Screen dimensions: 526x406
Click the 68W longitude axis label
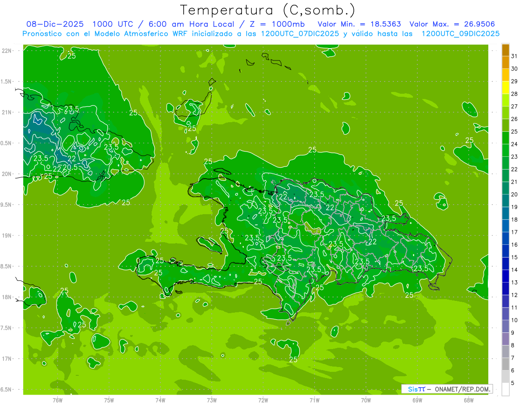coord(468,400)
